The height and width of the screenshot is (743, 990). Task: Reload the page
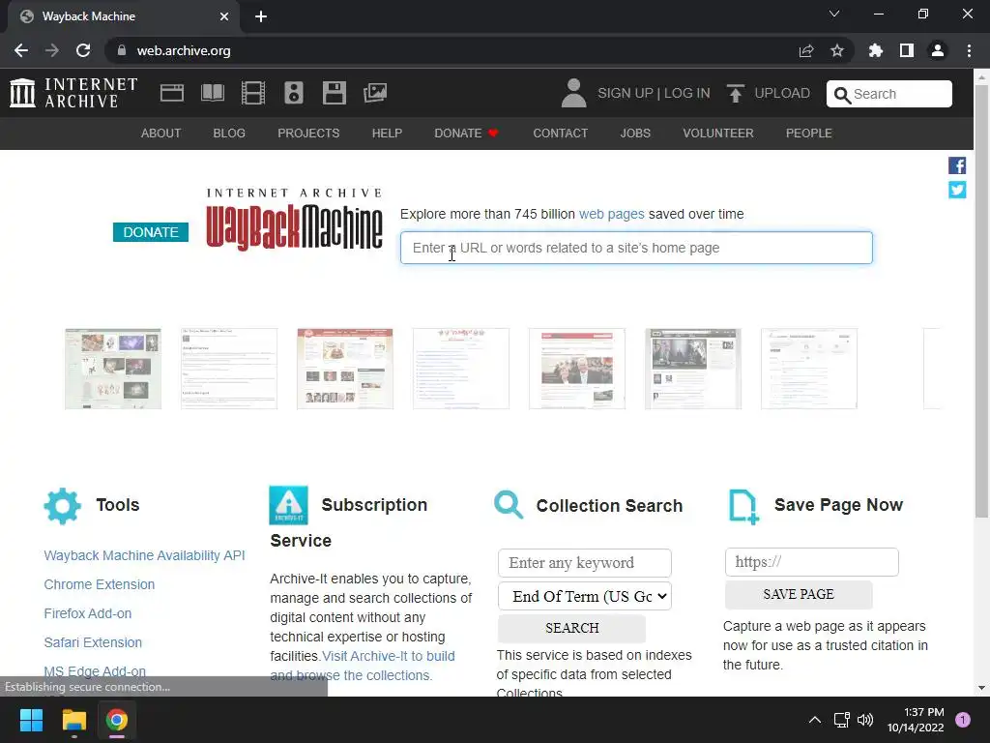point(83,50)
